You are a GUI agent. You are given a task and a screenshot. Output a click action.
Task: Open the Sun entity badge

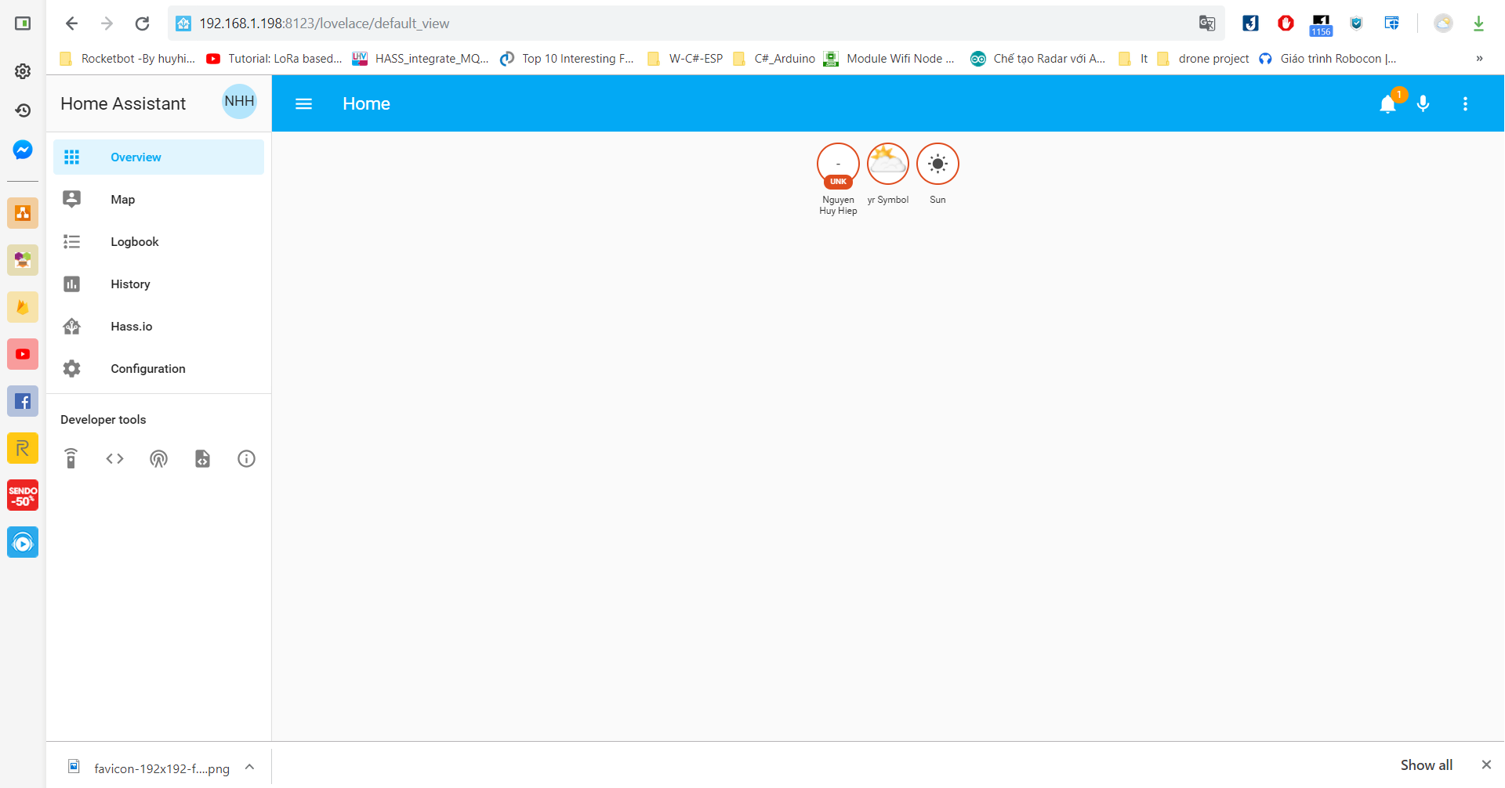[x=937, y=174]
